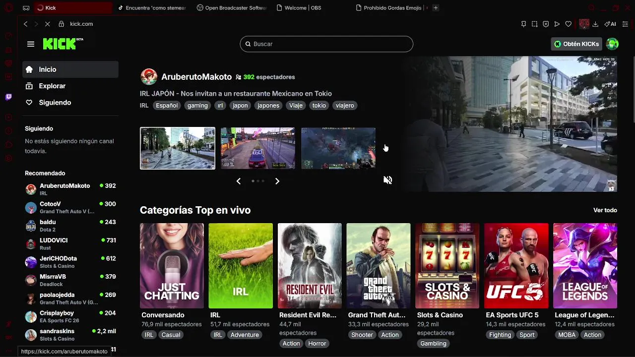Switch to the TikTok 'Encuentra como stemear' tab

click(152, 8)
